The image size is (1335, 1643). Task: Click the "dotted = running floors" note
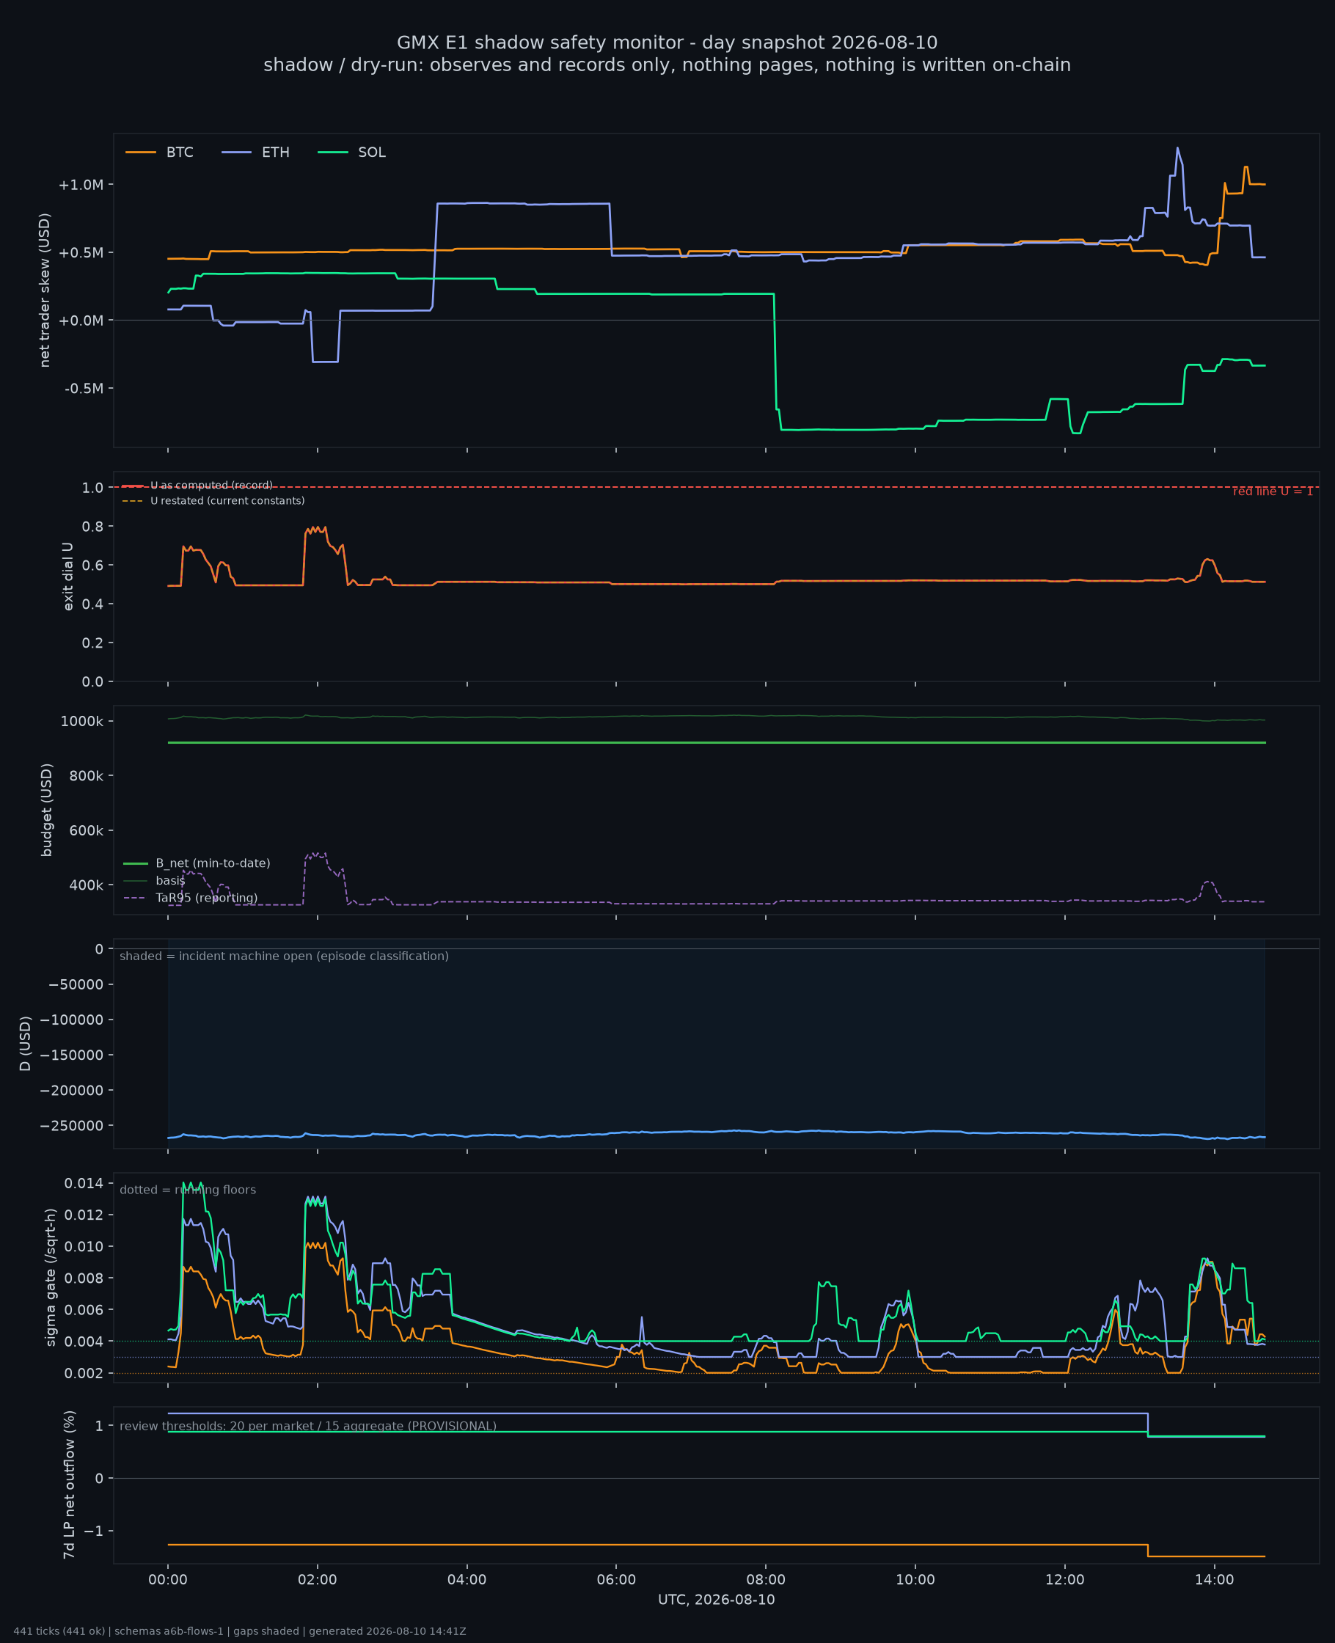pos(188,1190)
